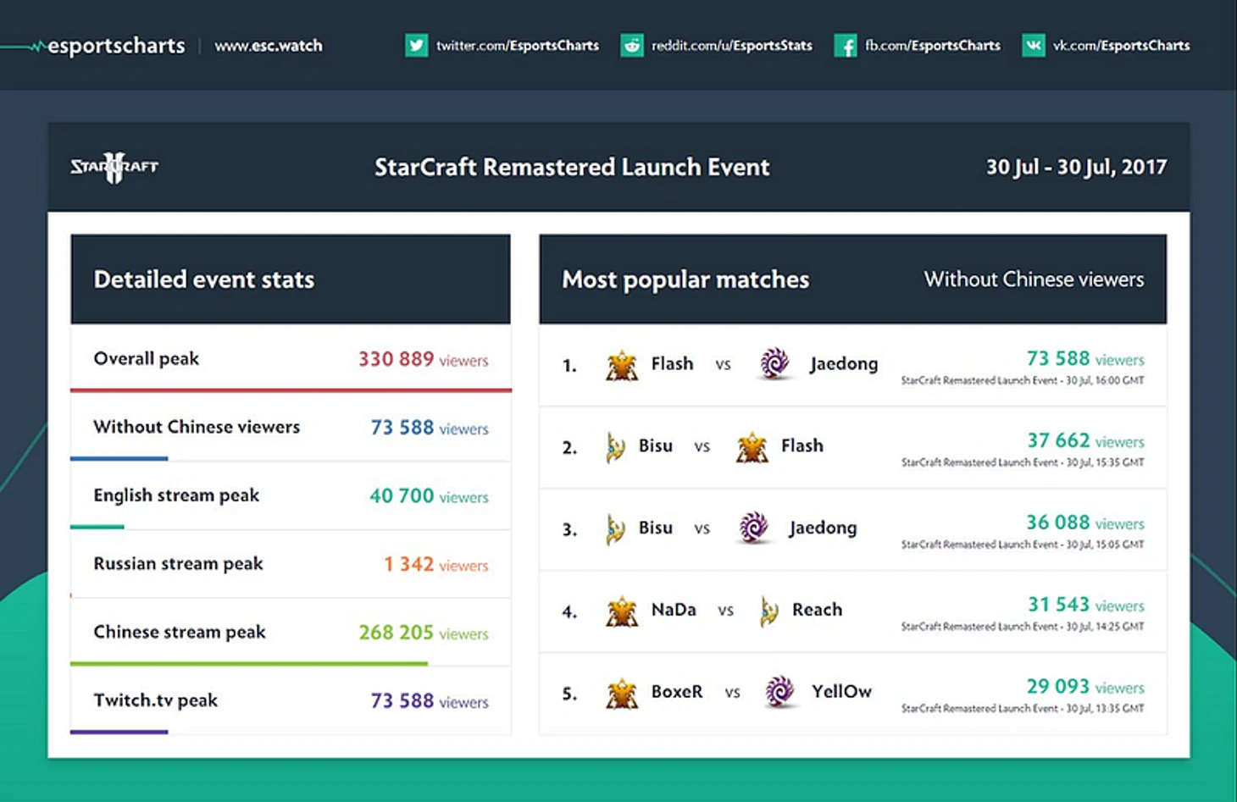Click the Twitch.tv peak label
Screen dimensions: 1237x802
(156, 700)
